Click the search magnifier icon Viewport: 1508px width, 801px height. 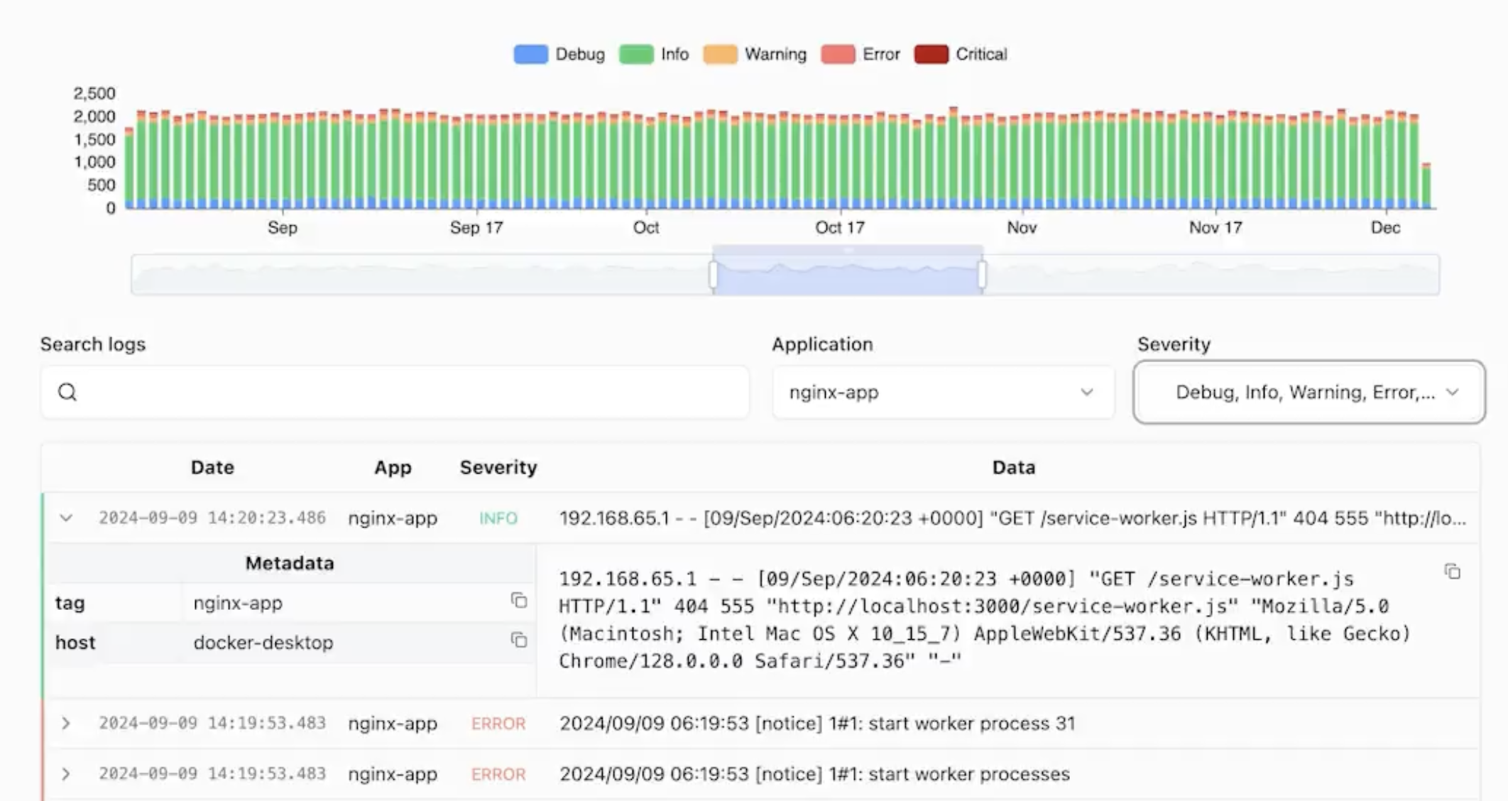(x=67, y=392)
